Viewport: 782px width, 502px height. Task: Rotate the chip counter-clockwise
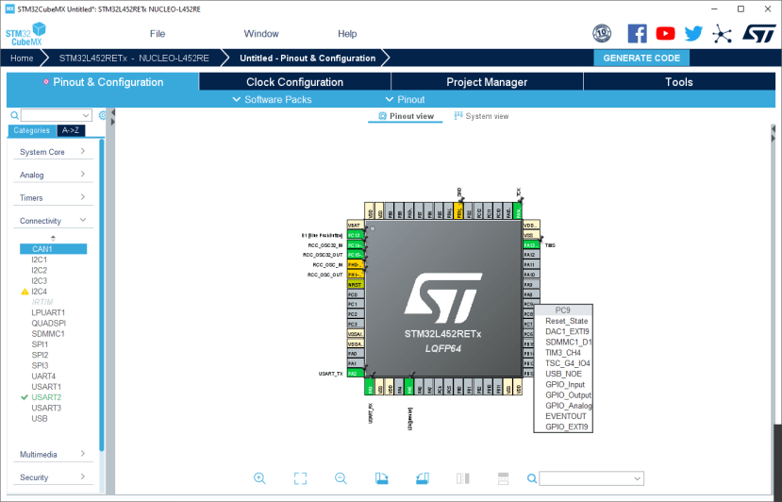[423, 478]
